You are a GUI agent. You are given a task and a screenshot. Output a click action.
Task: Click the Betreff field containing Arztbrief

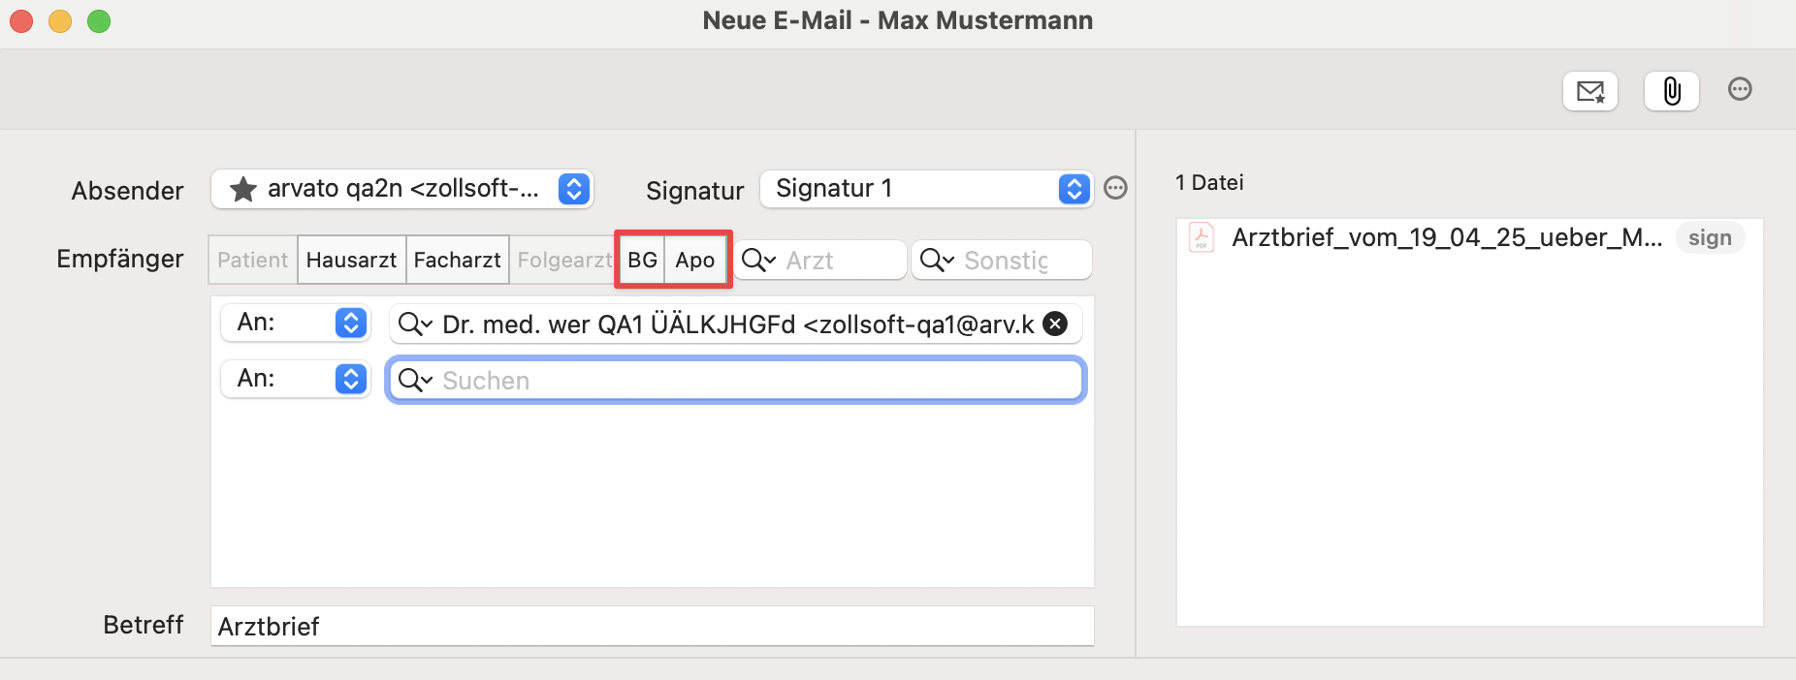(x=652, y=626)
